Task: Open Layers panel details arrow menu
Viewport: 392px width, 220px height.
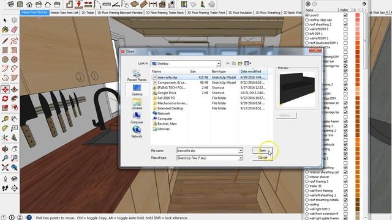Action: [364, 4]
